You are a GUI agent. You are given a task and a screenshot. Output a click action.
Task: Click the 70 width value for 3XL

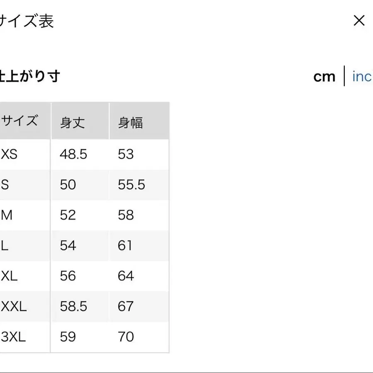[x=126, y=337]
